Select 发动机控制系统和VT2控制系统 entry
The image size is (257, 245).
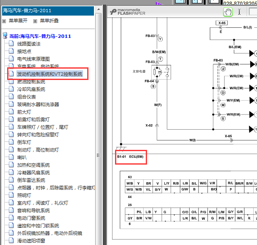(x=50, y=74)
